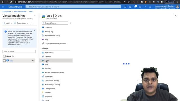Open the browser extensions puzzle icon
180x101 pixels.
tap(162, 2)
